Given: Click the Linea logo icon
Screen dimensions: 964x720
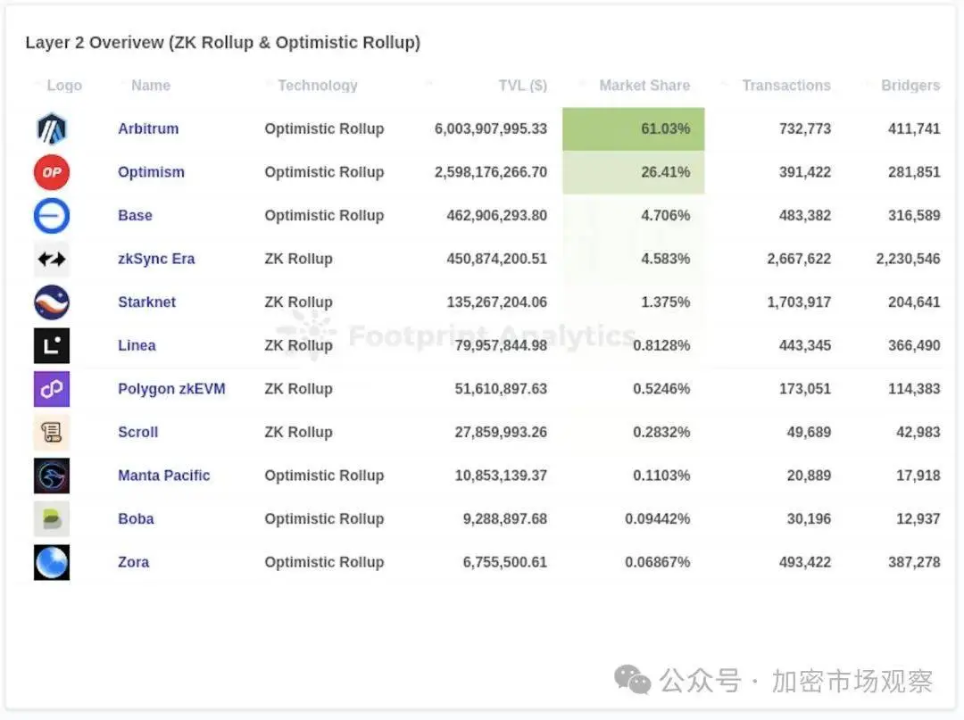Looking at the screenshot, I should 51,345.
